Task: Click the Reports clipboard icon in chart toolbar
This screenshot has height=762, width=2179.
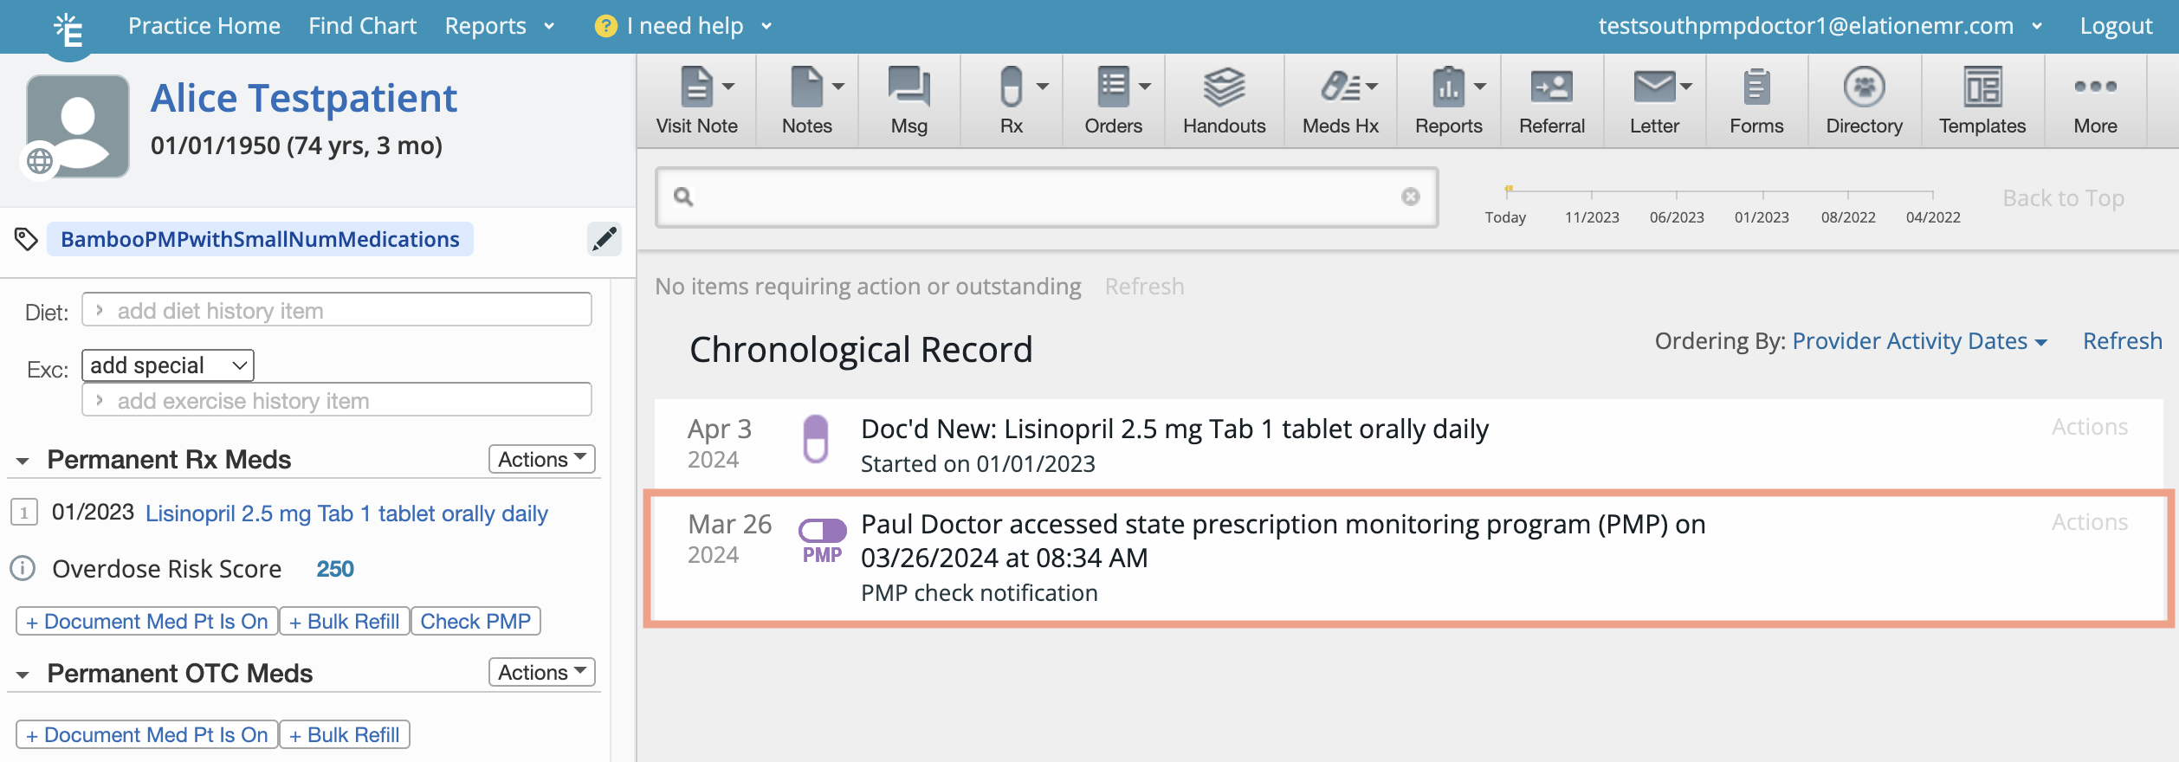Action: (1448, 87)
